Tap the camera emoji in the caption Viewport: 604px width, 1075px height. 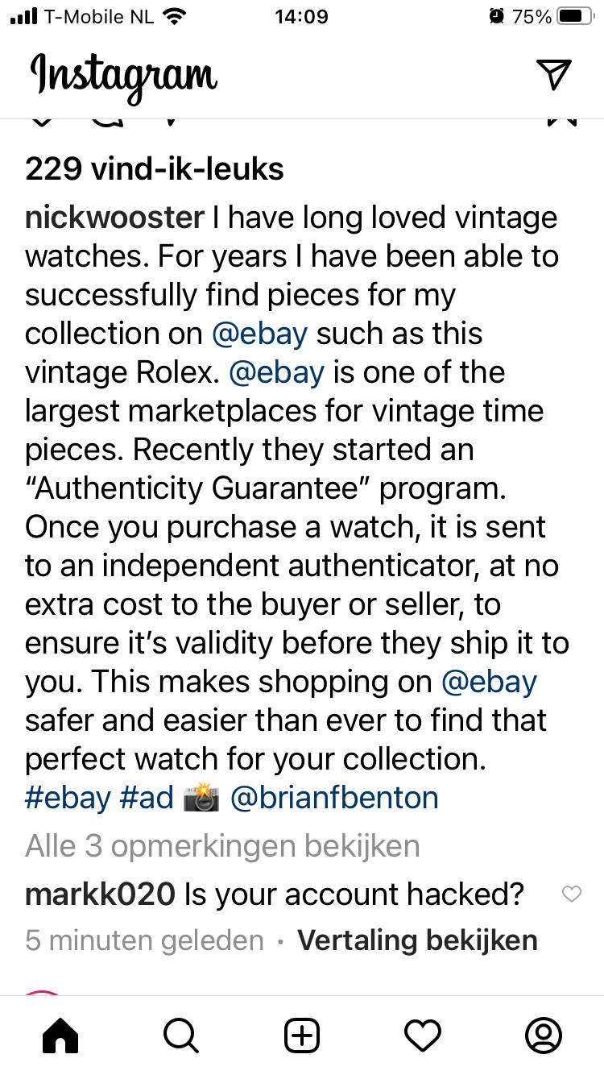pos(201,798)
